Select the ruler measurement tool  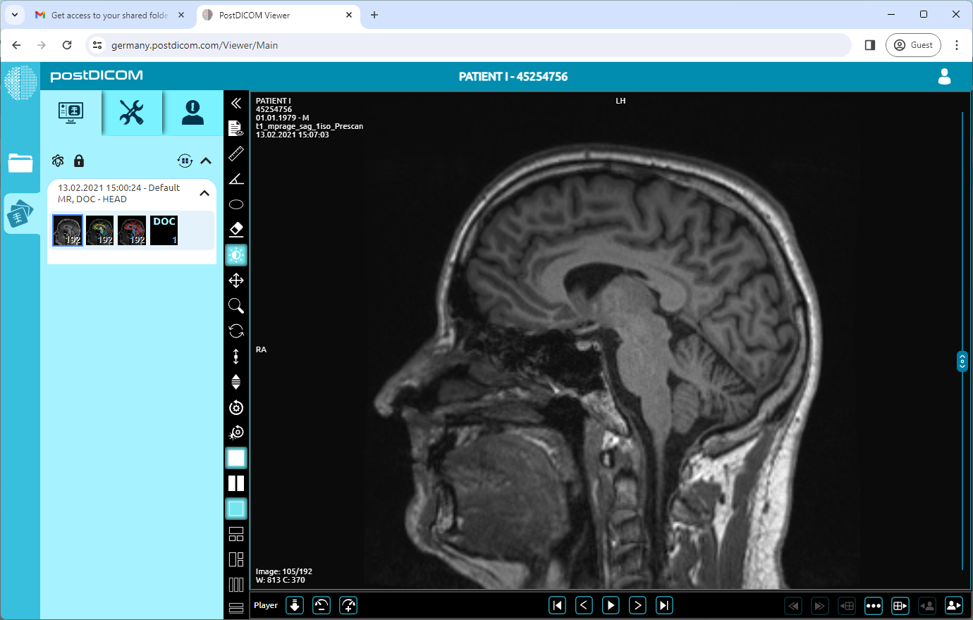(x=236, y=154)
